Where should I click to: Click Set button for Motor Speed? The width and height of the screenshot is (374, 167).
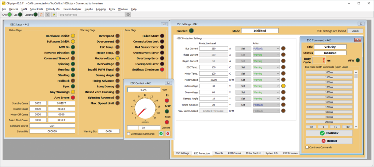[243, 80]
